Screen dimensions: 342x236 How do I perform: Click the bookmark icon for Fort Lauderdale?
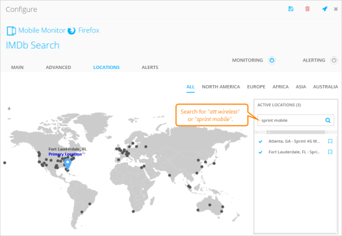click(330, 152)
